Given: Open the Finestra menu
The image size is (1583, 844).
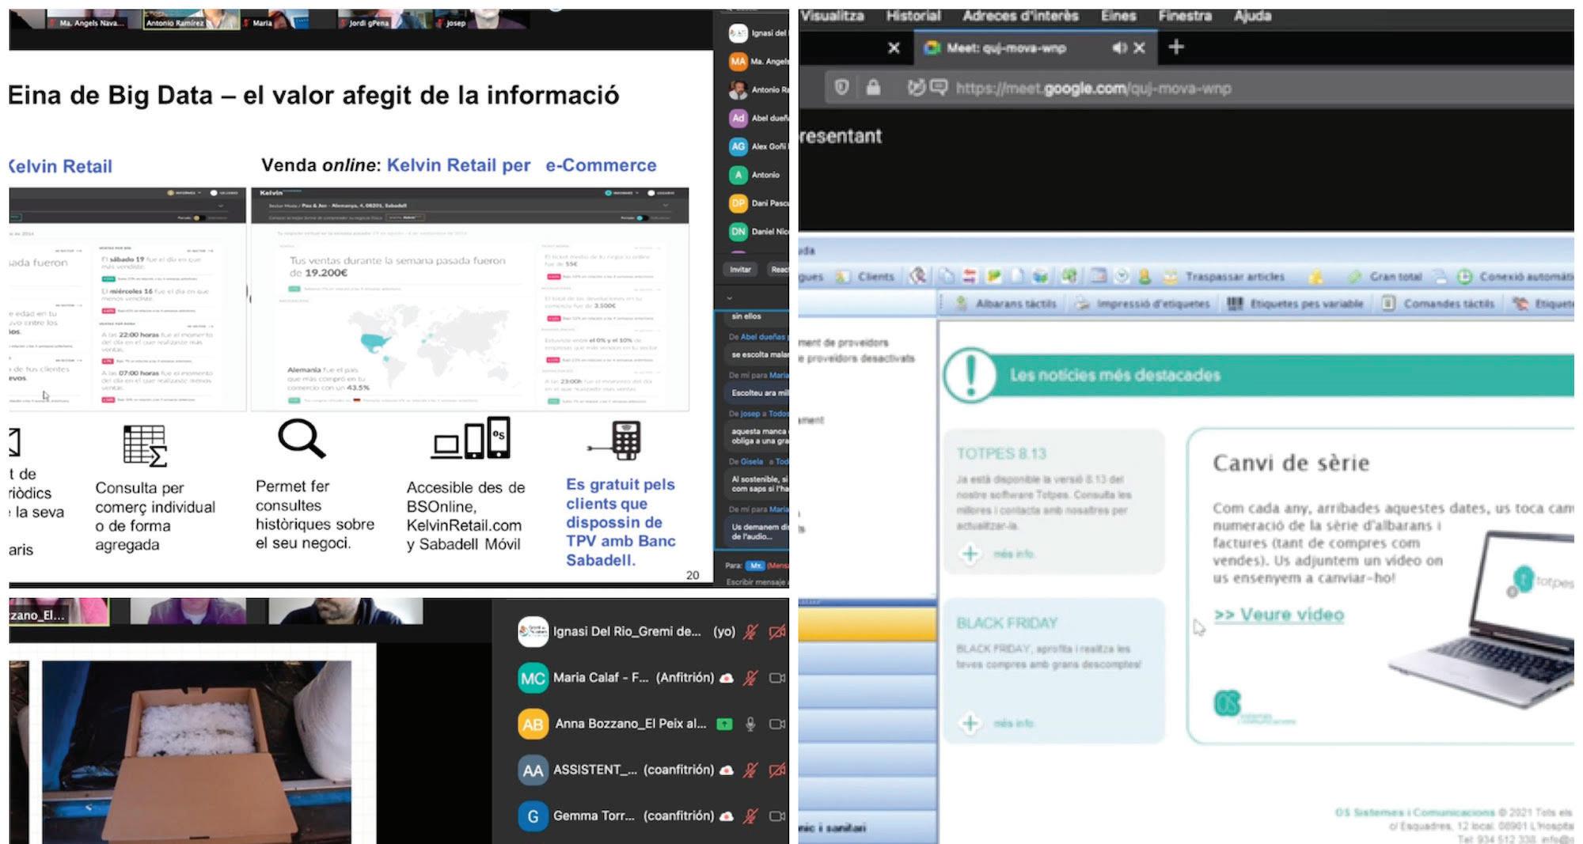Looking at the screenshot, I should (x=1185, y=16).
